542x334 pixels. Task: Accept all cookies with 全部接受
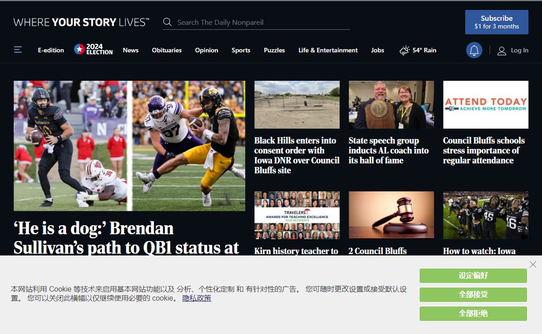(x=473, y=295)
